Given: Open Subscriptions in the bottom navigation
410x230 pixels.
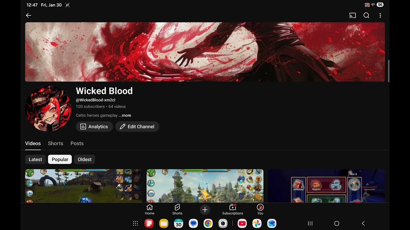Looking at the screenshot, I should [233, 210].
